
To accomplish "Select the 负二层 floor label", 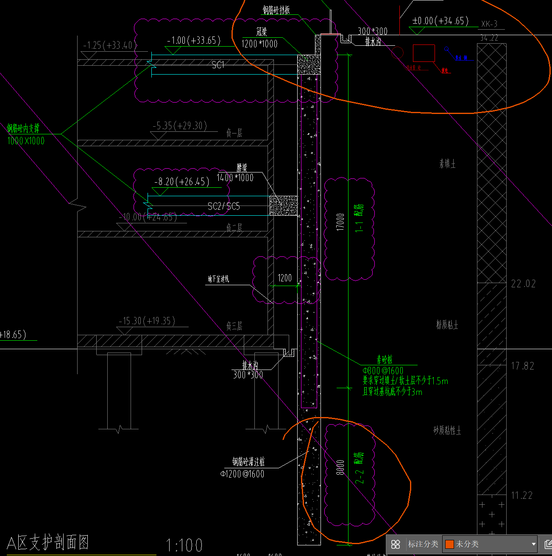I will click(234, 228).
